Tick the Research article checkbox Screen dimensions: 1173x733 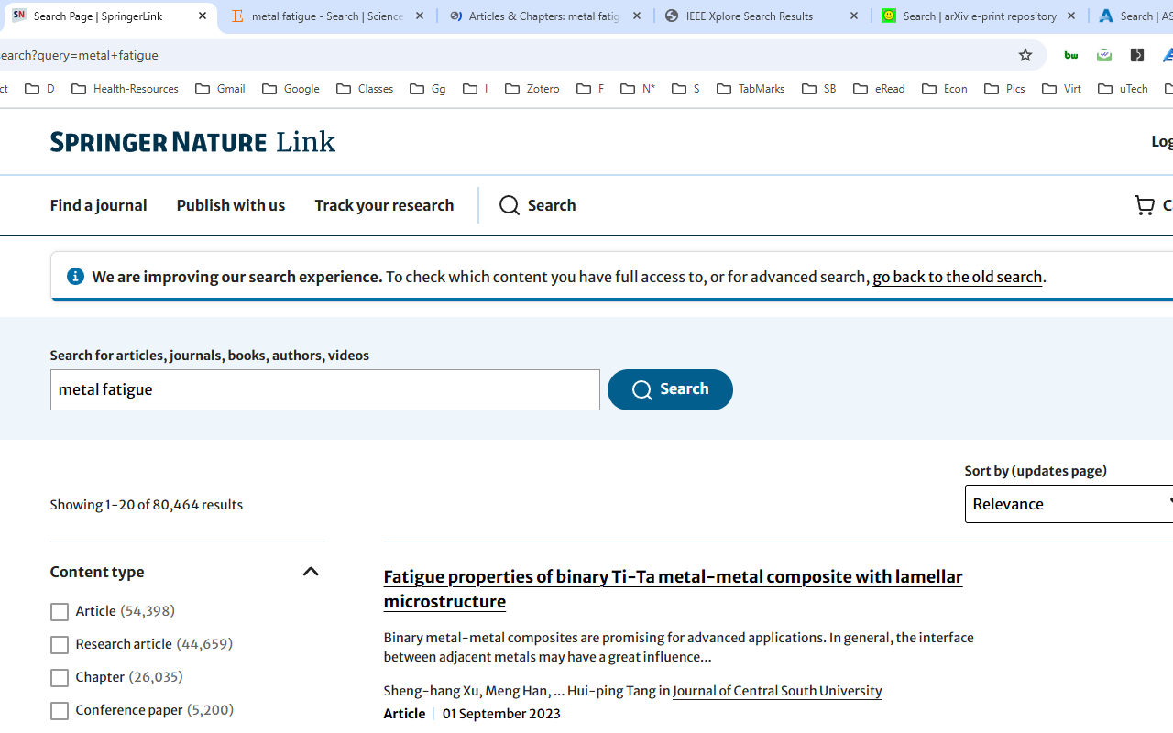click(x=59, y=645)
